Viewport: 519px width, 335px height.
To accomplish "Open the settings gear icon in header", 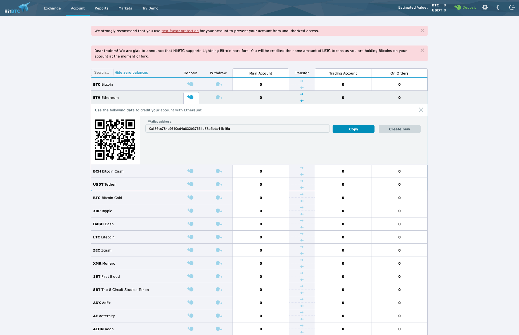I will (485, 8).
